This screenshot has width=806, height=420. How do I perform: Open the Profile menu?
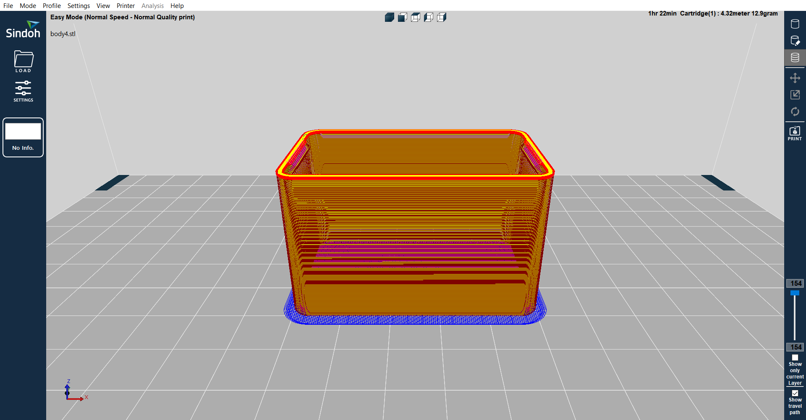point(52,5)
